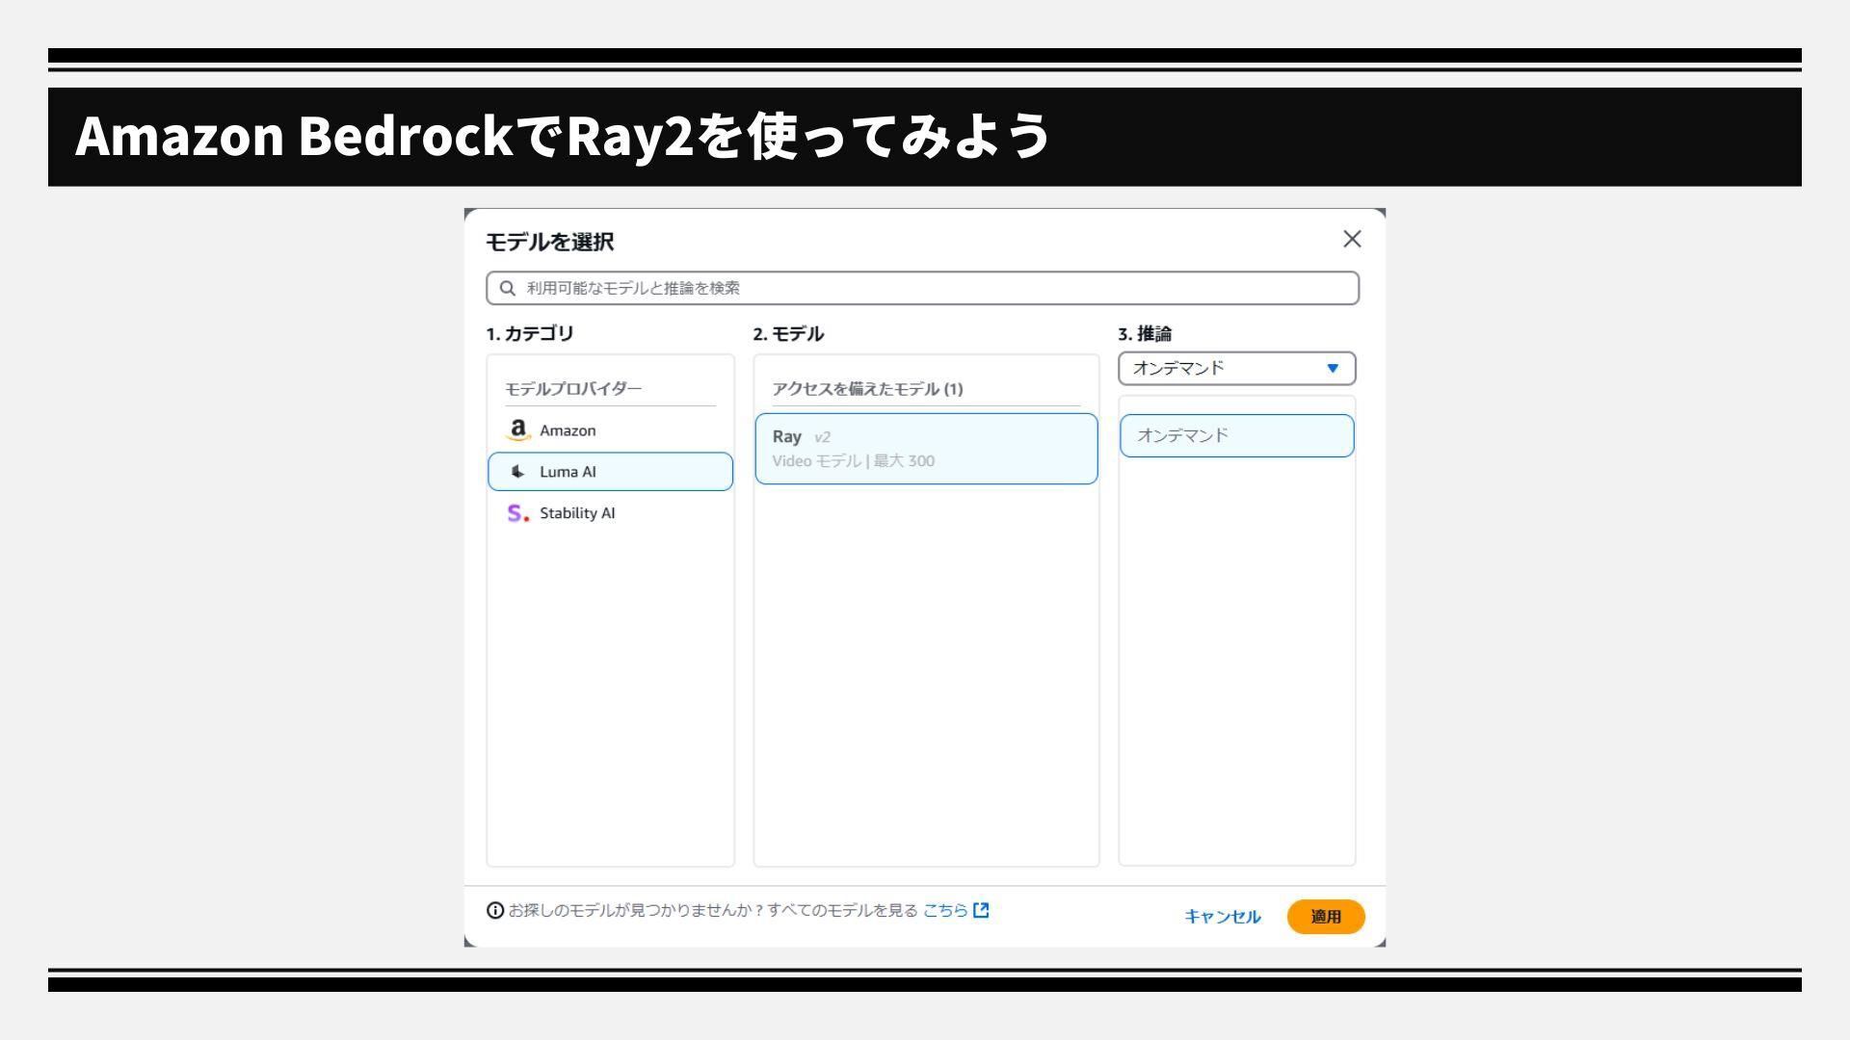
Task: Click the 1. カテゴリ column label
Action: (530, 334)
